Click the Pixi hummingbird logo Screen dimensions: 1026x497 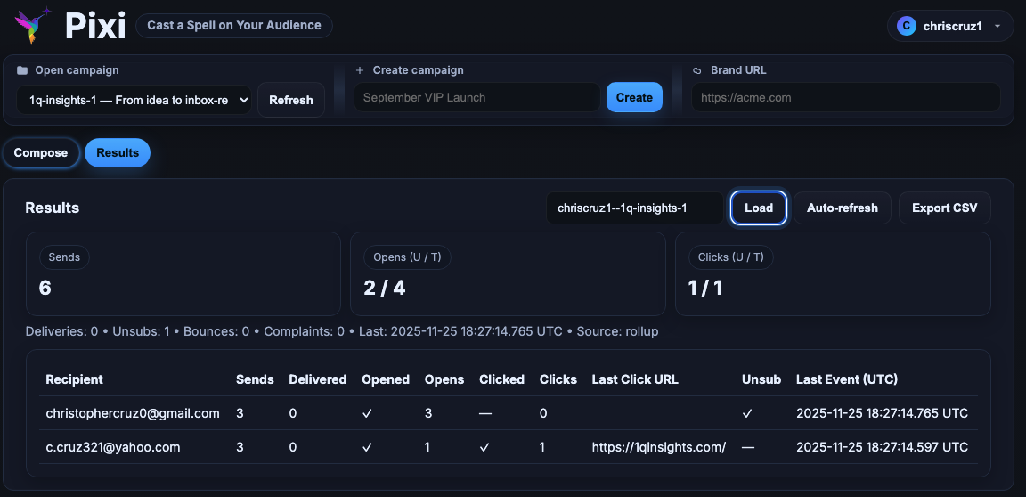pos(33,25)
